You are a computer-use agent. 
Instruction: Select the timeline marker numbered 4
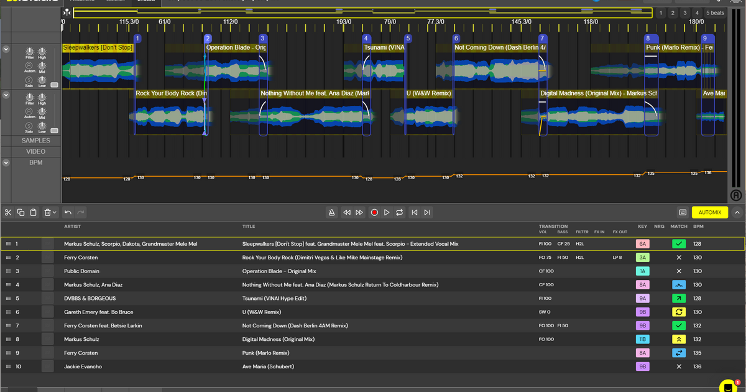pyautogui.click(x=366, y=38)
